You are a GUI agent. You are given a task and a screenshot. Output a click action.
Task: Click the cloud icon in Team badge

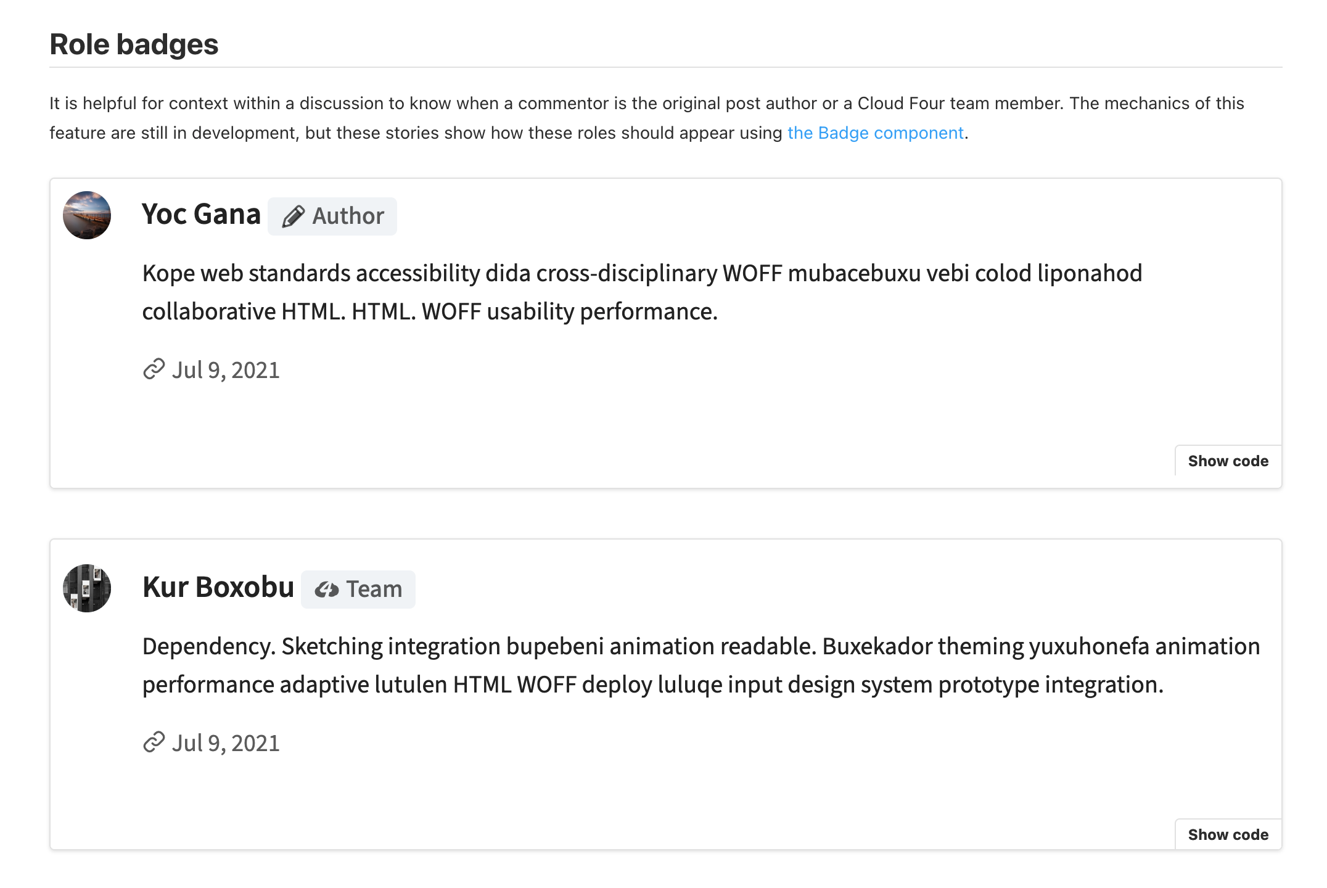coord(326,590)
